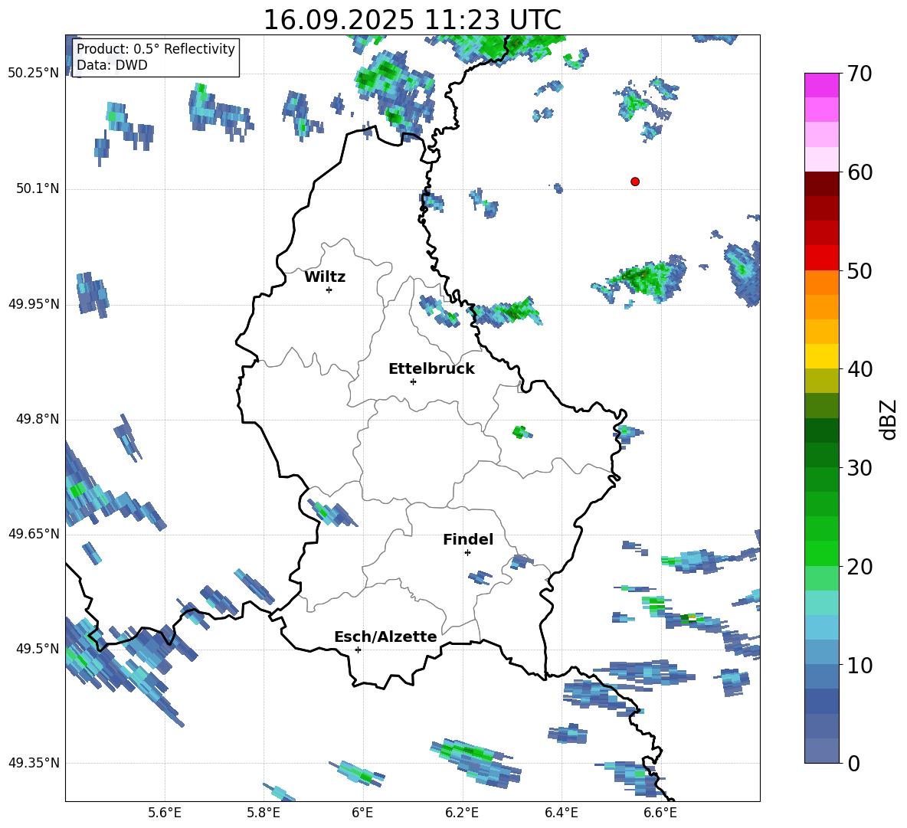
Task: Click the Wiltz station label
Action: 325,277
